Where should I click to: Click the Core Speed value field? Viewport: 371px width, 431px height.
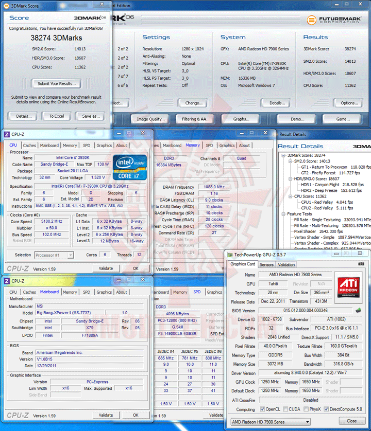tap(52, 221)
